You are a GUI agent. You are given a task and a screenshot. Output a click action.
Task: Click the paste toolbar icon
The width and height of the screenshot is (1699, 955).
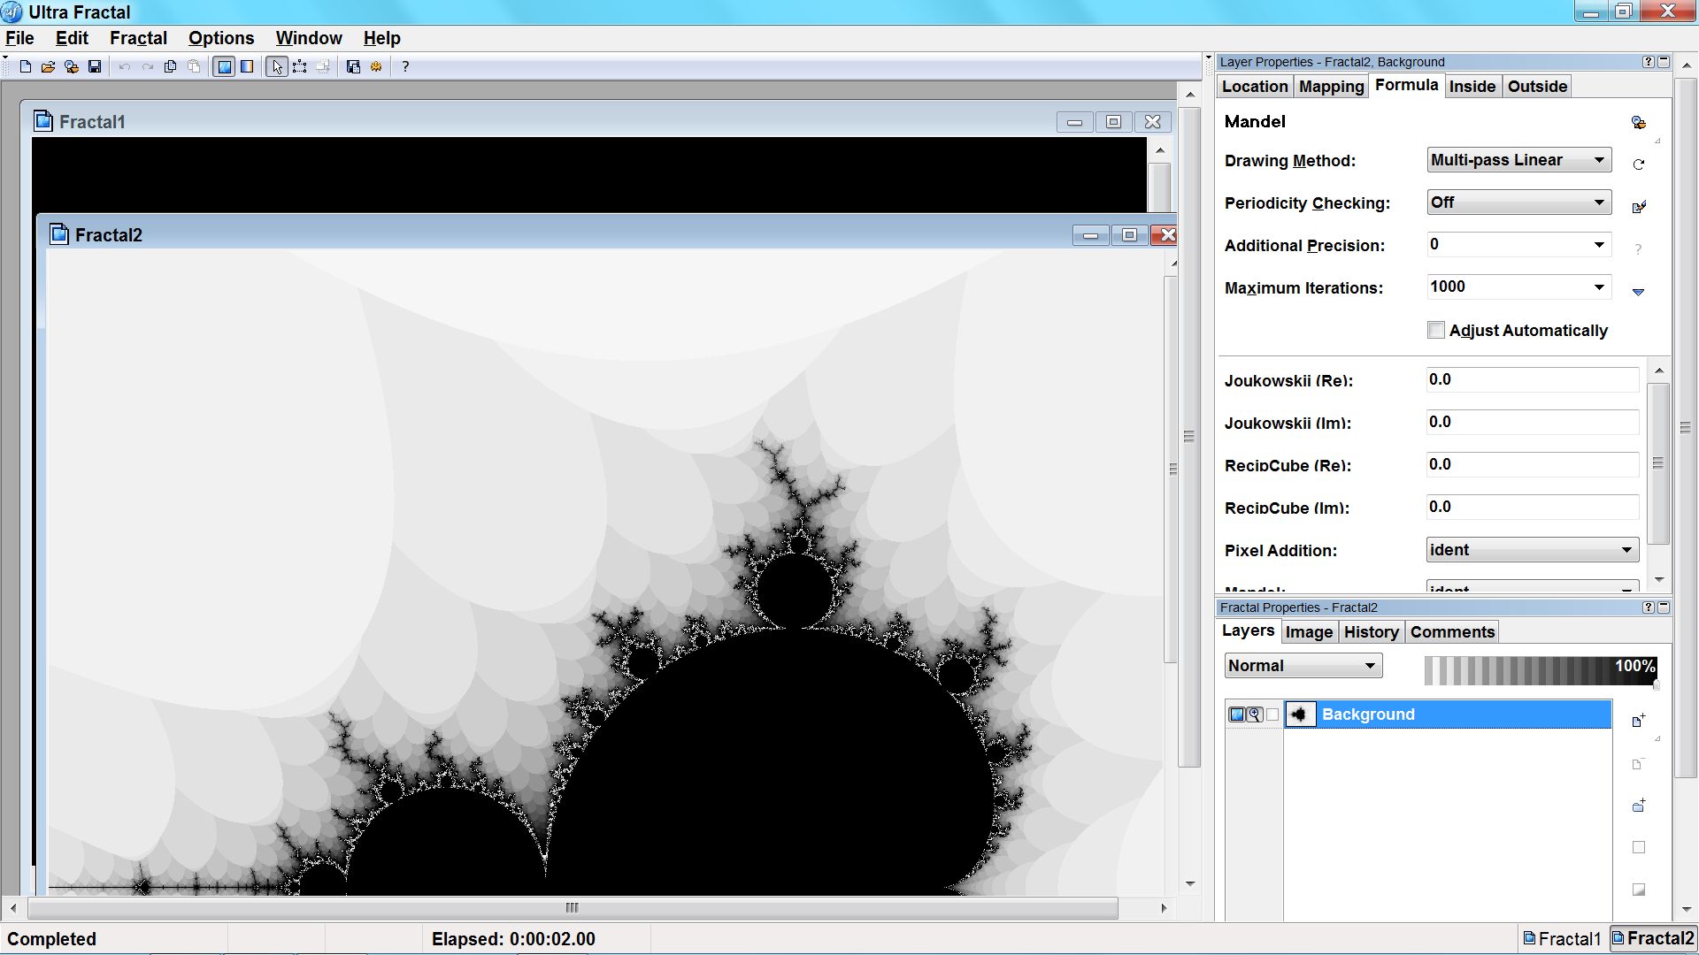(x=194, y=66)
